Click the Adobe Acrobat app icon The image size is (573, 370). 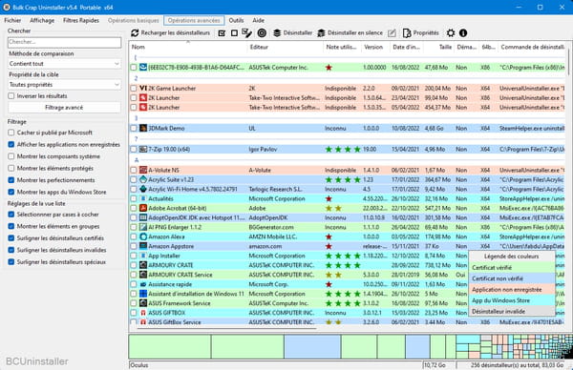pos(143,208)
